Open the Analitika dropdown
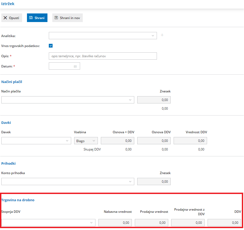 103,36
